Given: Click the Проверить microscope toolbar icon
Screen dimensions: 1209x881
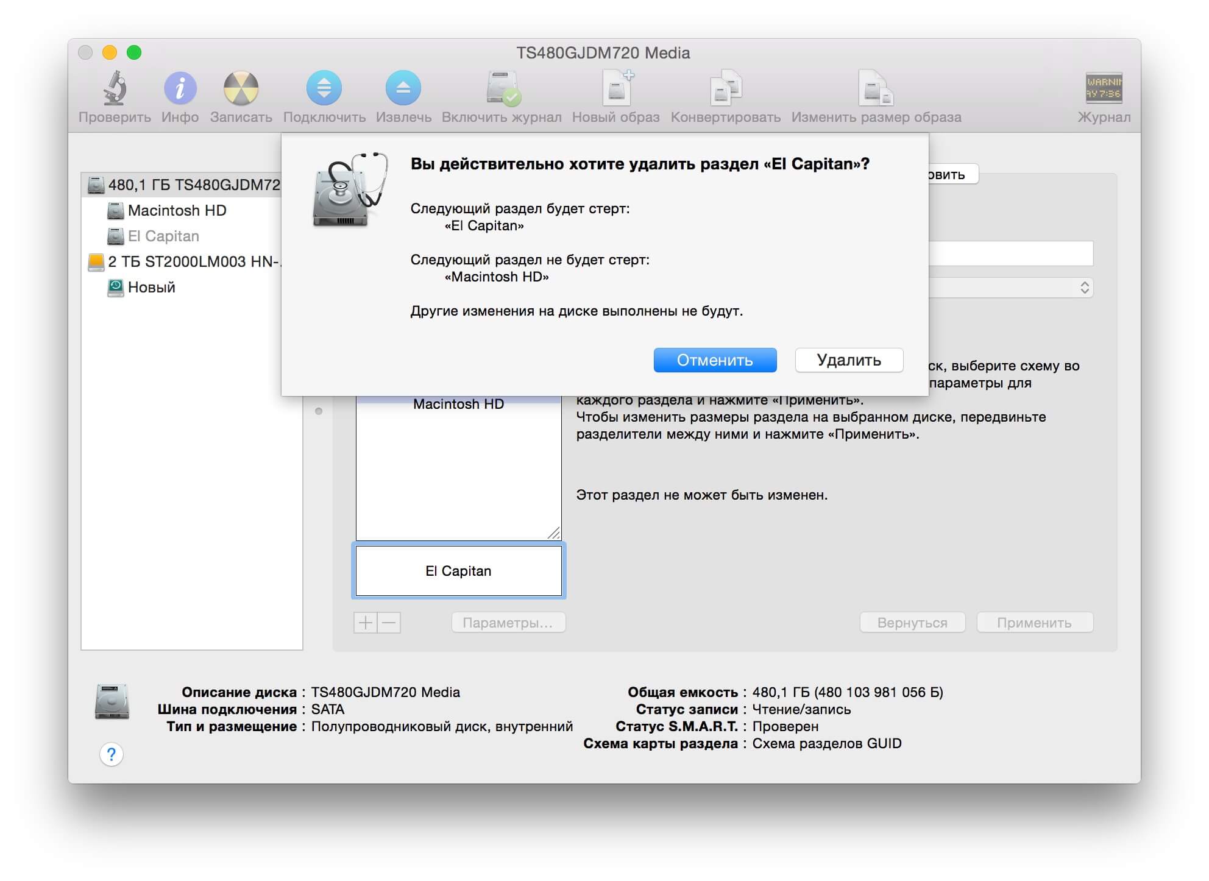Looking at the screenshot, I should pyautogui.click(x=115, y=88).
